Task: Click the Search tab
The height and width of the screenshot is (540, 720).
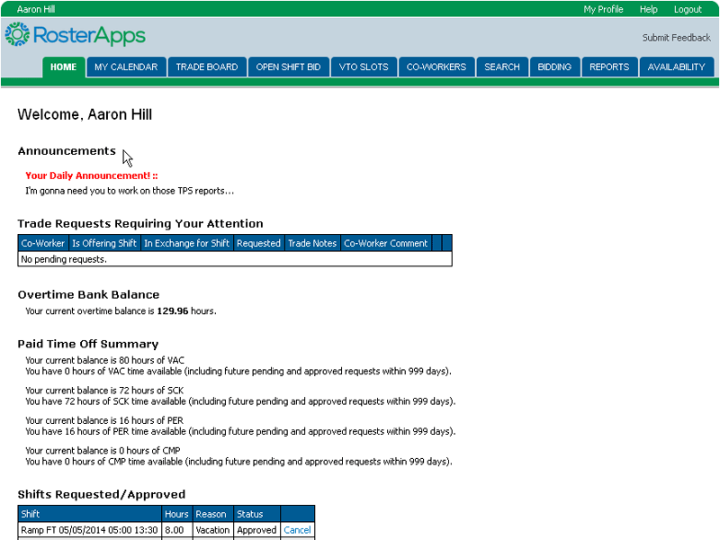Action: click(x=502, y=67)
